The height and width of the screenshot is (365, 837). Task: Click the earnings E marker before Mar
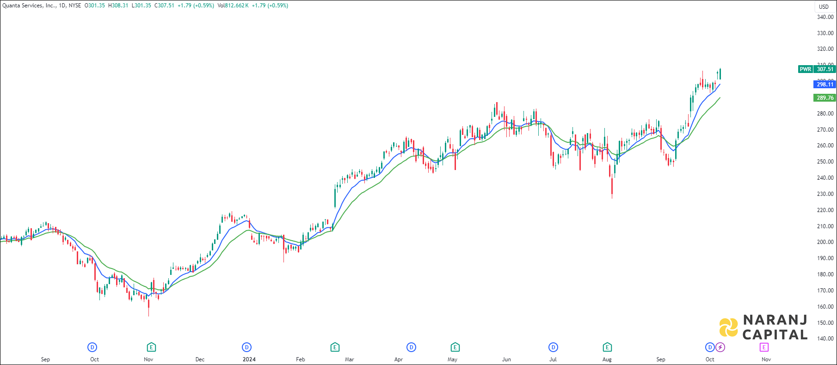click(335, 347)
